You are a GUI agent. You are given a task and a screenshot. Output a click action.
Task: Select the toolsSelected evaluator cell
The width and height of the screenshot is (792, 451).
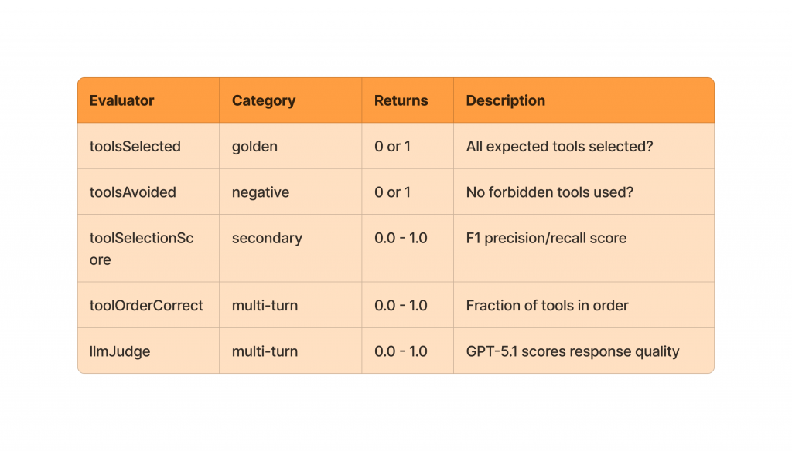pos(135,146)
